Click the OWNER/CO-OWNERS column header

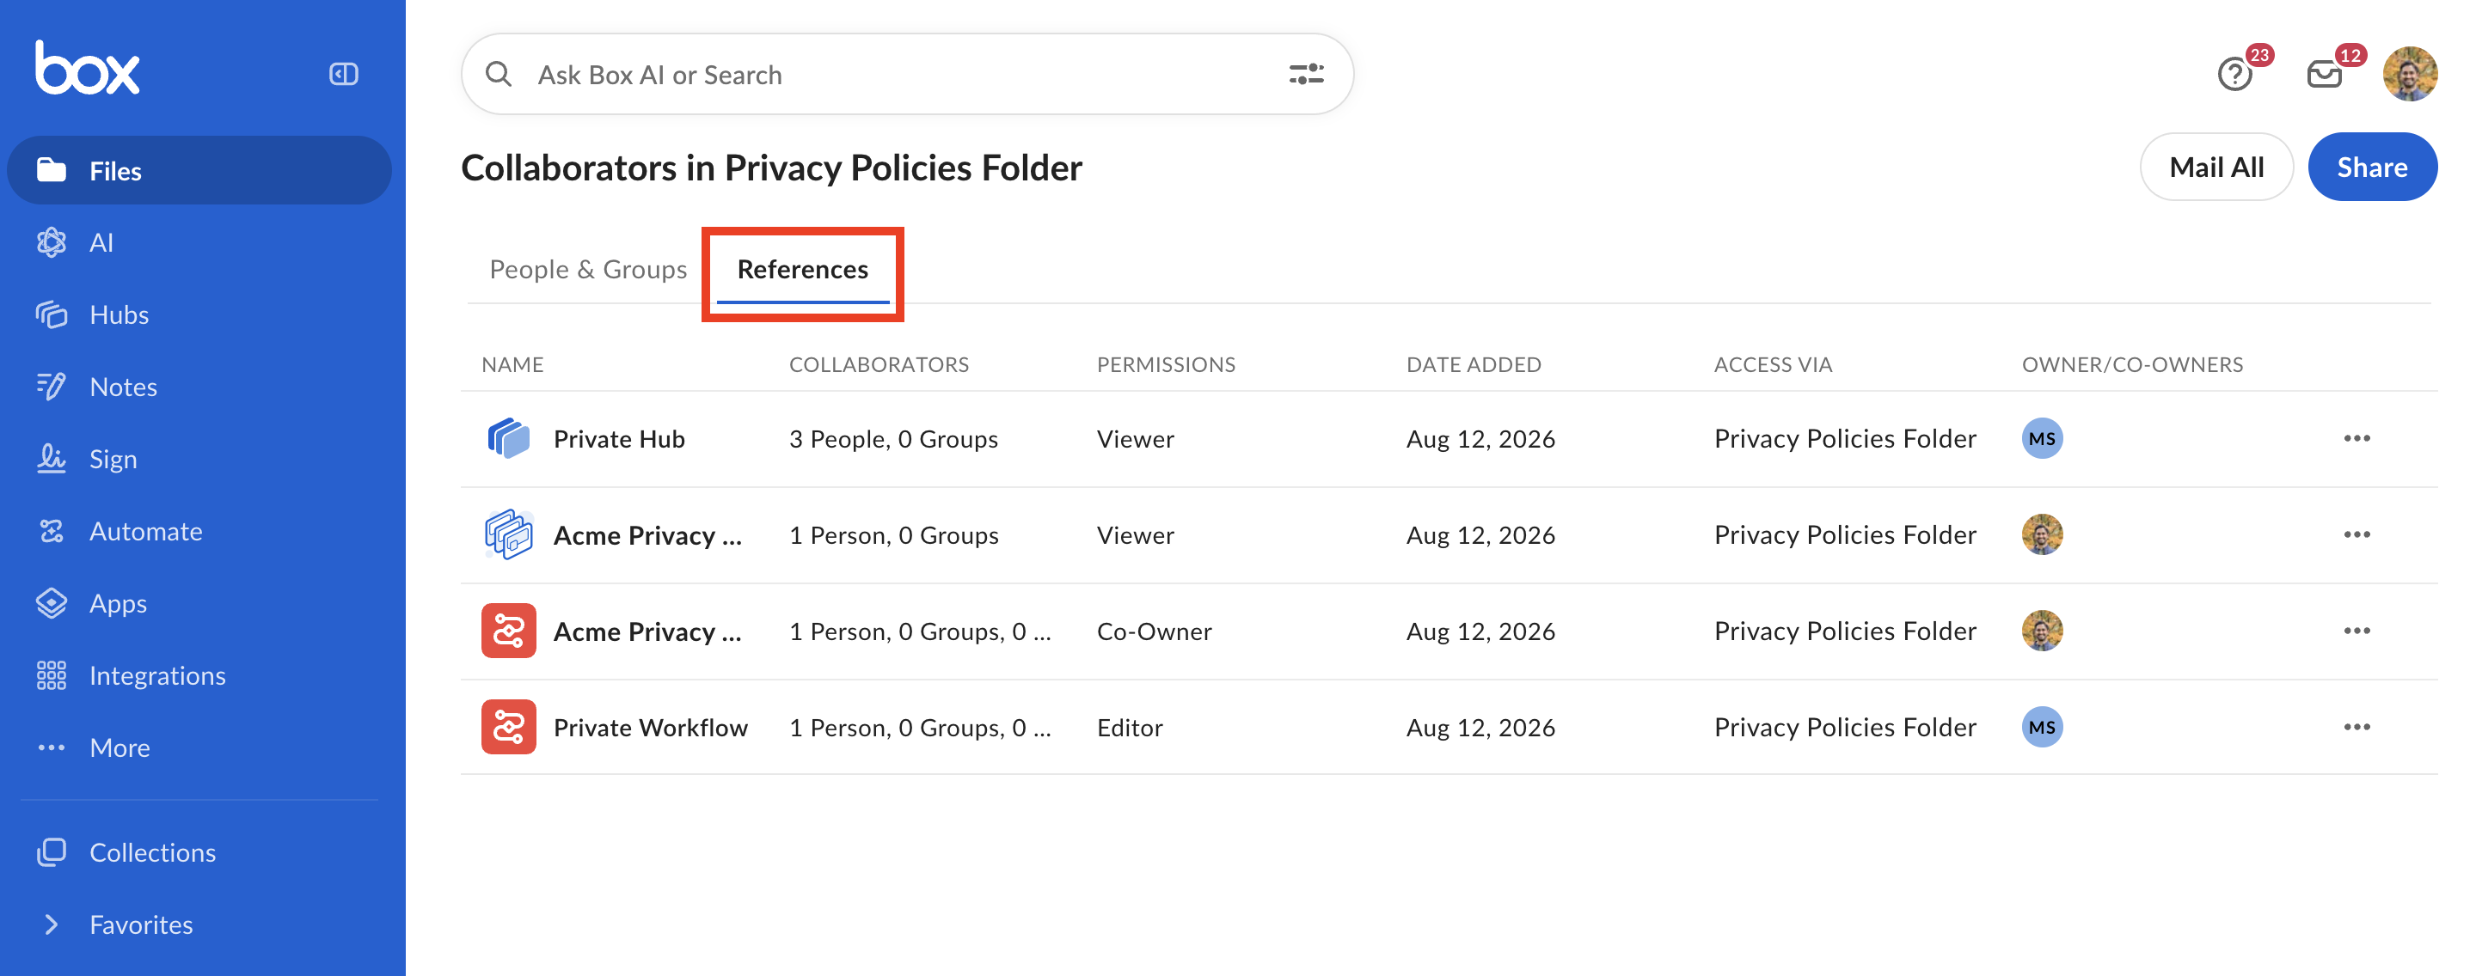click(2132, 364)
